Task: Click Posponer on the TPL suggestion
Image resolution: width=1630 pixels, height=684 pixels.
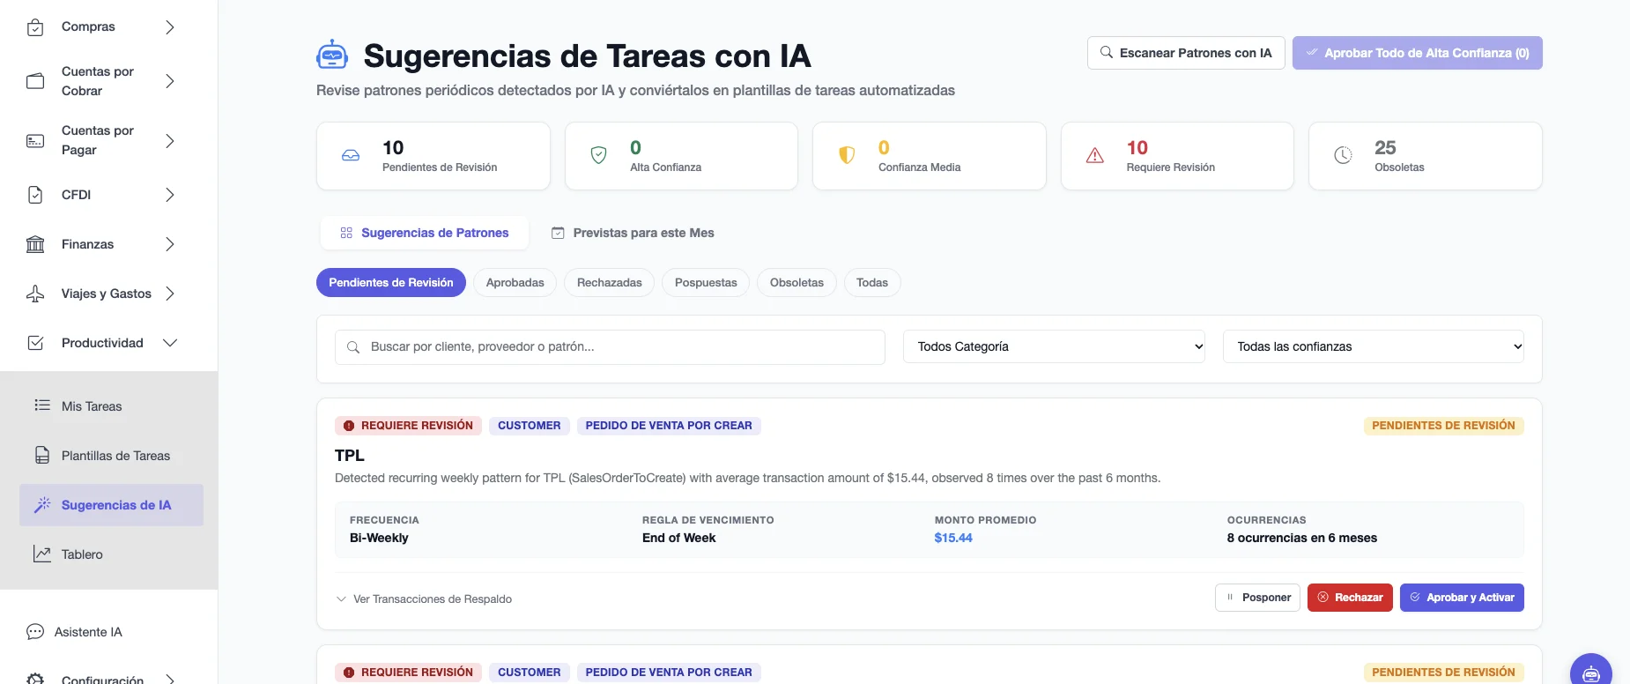Action: [1257, 598]
